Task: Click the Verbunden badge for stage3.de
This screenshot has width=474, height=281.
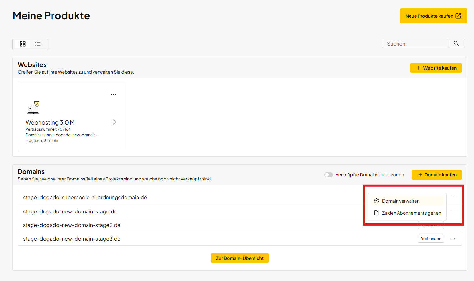Action: click(431, 239)
